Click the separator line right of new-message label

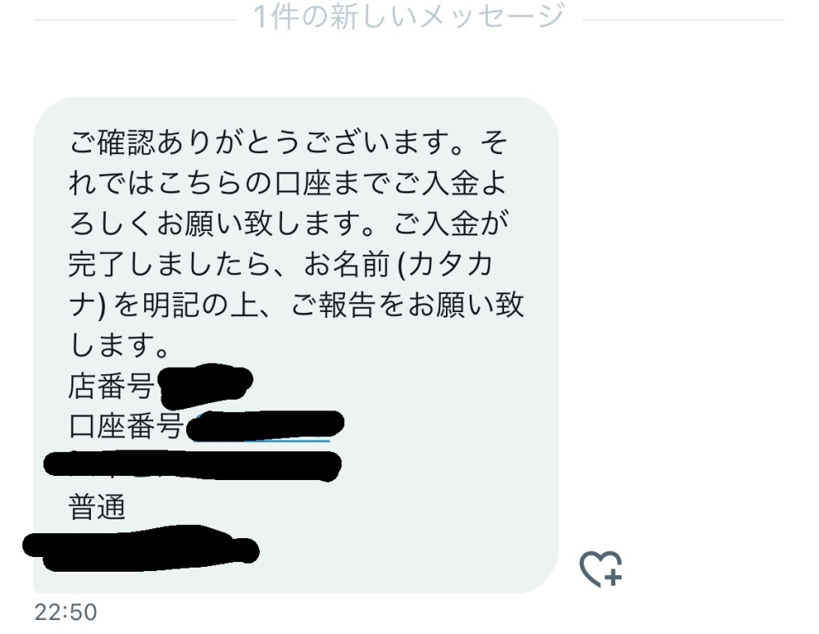coord(683,20)
